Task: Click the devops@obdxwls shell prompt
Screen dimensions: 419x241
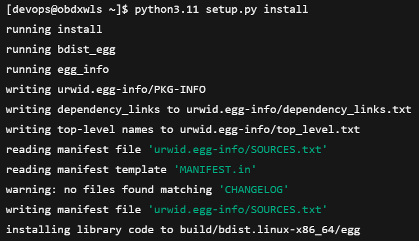Action: pos(62,10)
